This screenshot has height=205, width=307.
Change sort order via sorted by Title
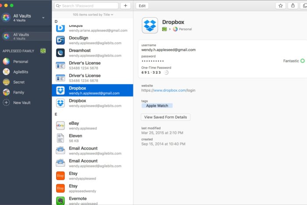tap(93, 14)
